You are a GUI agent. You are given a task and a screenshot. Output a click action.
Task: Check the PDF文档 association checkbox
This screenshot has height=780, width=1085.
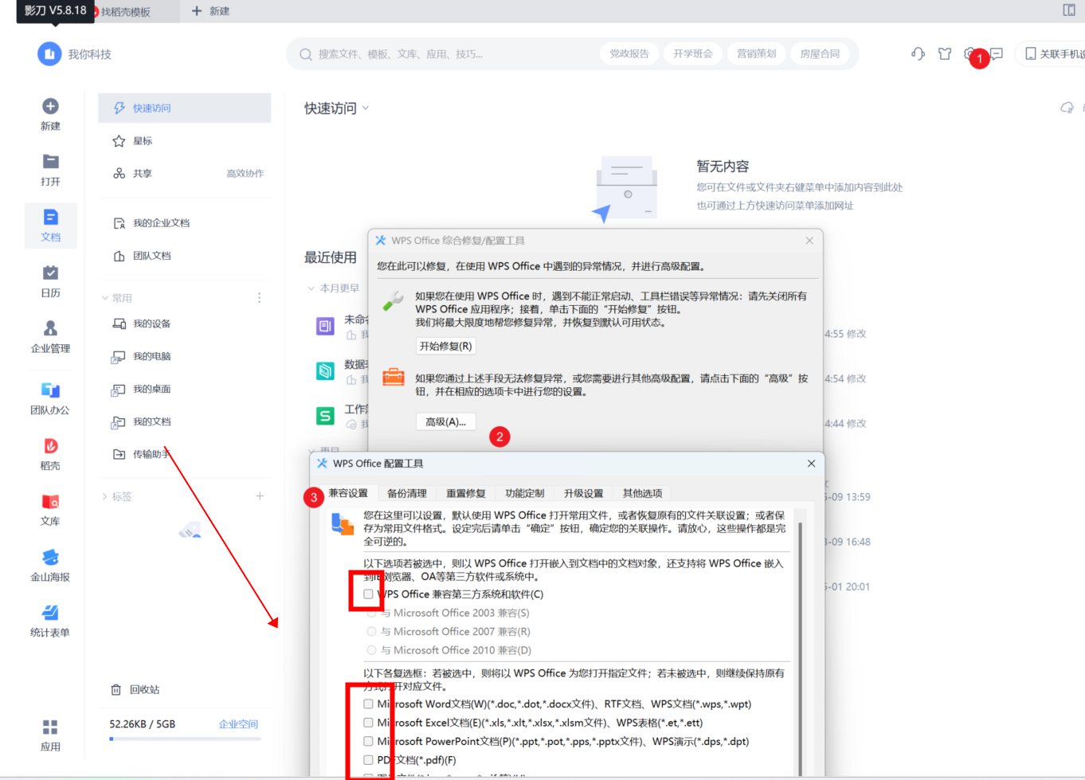point(368,760)
